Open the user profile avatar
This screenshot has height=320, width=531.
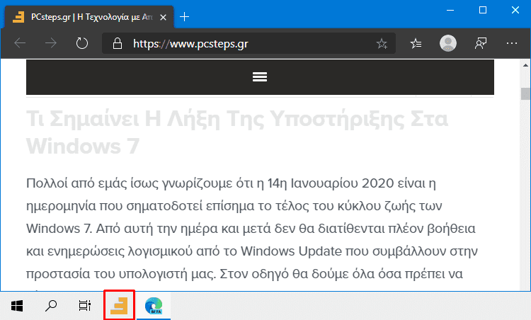tap(447, 43)
